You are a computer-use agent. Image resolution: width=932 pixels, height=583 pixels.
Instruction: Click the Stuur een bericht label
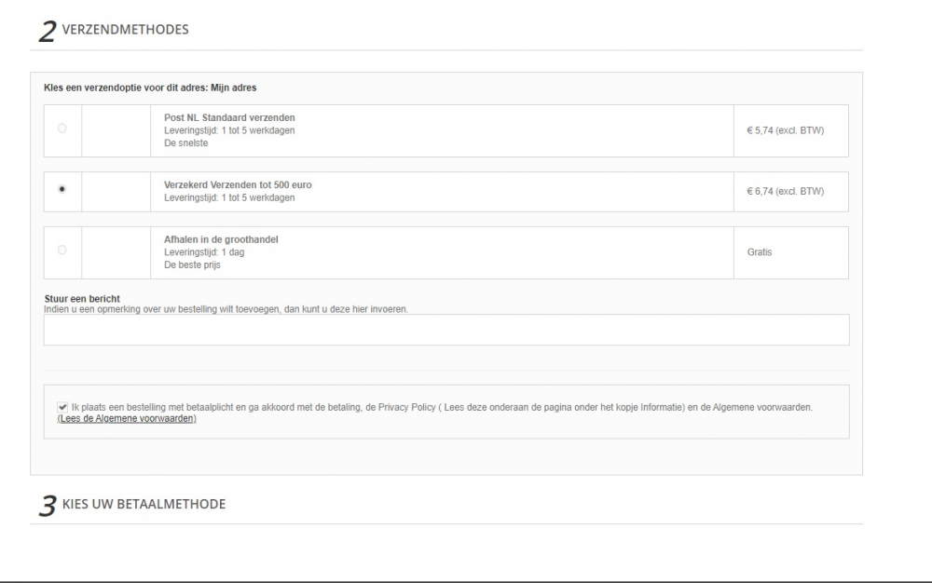pos(82,299)
